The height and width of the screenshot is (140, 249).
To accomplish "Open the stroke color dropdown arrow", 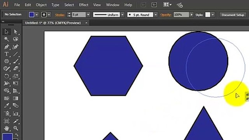I will point(49,15).
